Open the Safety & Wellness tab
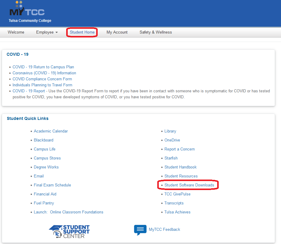The width and height of the screenshot is (281, 244). [x=155, y=32]
